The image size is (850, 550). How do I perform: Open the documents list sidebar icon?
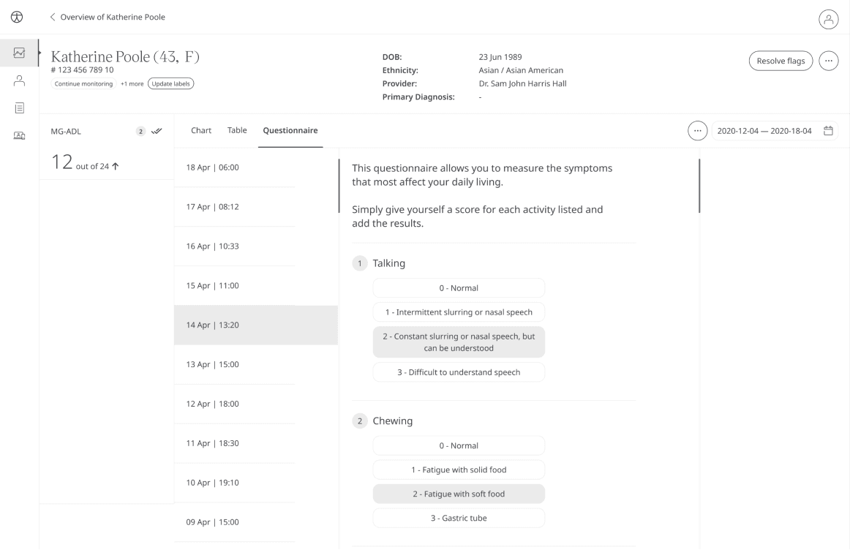[x=20, y=108]
